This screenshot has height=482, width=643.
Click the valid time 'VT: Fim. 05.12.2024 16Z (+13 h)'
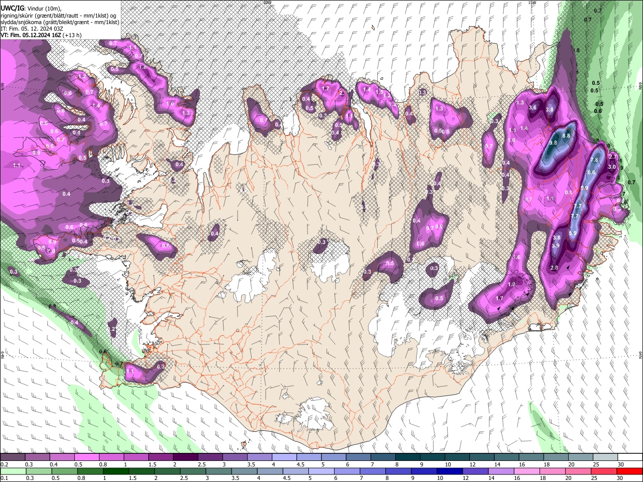(41, 35)
